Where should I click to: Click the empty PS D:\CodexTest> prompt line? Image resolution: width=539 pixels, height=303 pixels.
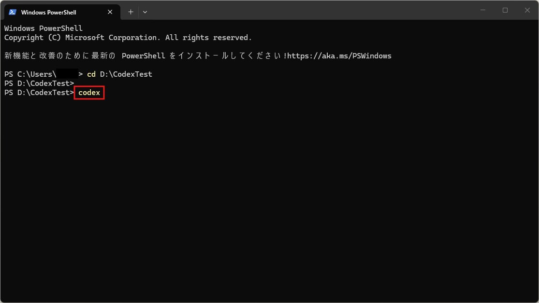coord(39,83)
